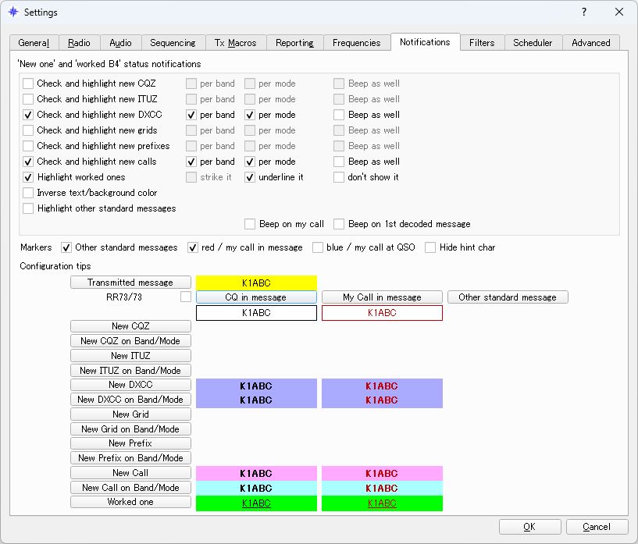Toggle underline it option
This screenshot has width=638, height=544.
point(249,177)
